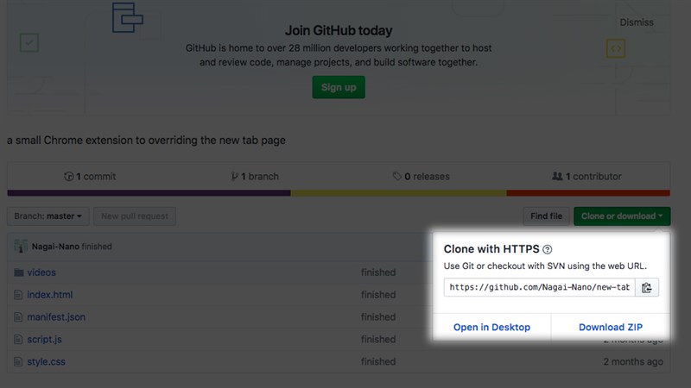The height and width of the screenshot is (388, 691).
Task: Dismiss the Join GitHub banner
Action: (637, 22)
